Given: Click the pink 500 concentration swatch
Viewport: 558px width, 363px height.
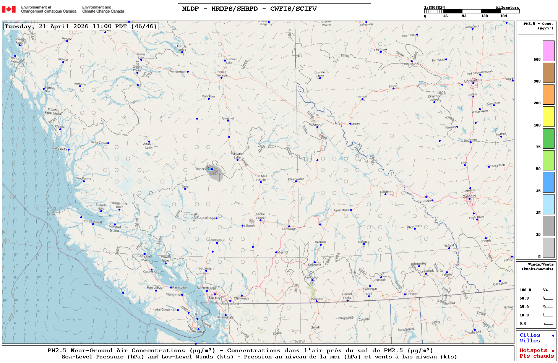Looking at the screenshot, I should [548, 51].
